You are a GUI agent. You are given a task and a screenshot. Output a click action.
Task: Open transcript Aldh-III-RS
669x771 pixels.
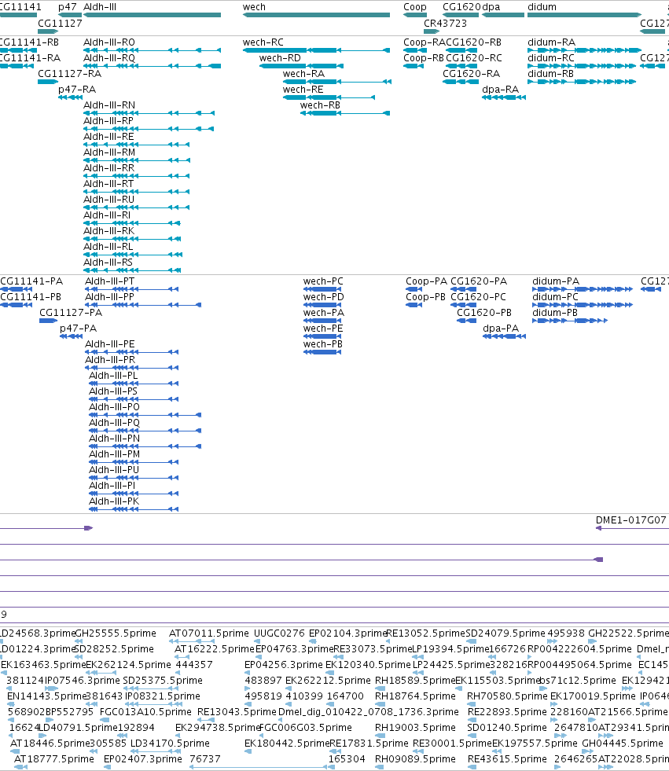[108, 263]
